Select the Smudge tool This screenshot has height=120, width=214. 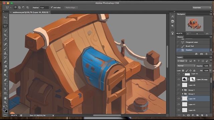pyautogui.click(x=5, y=71)
